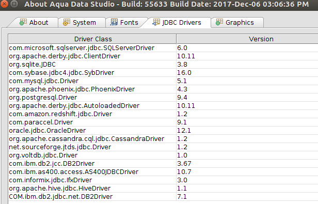318x204 pixels.
Task: Close the About Aqua Data Studio window
Action: coord(4,4)
